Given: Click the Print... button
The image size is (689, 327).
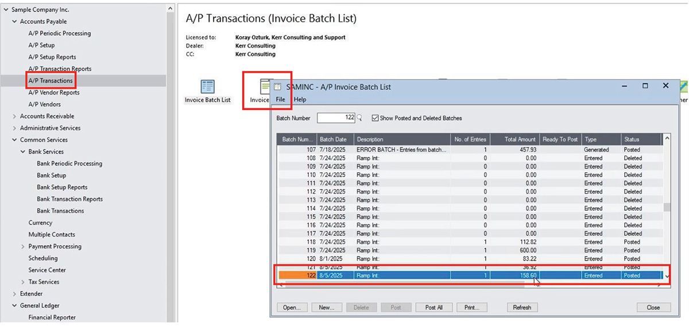Looking at the screenshot, I should [x=472, y=308].
